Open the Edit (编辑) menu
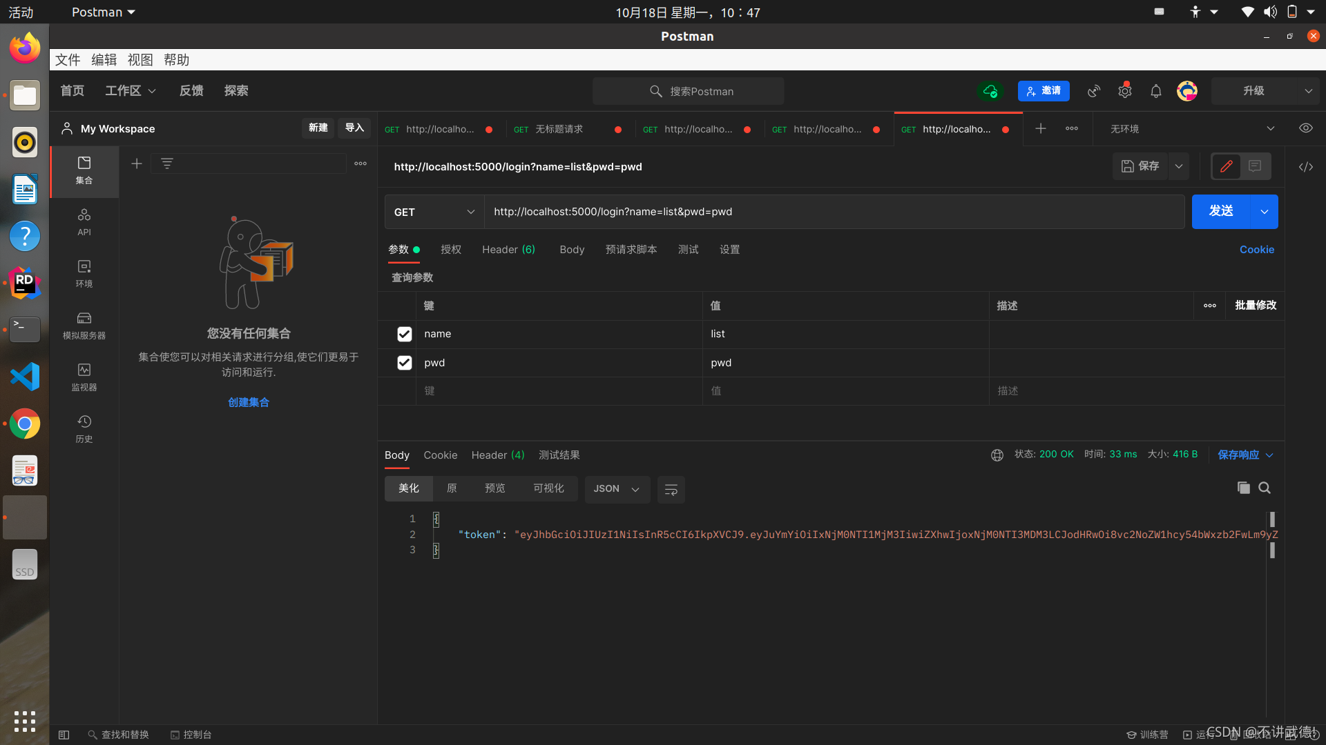Viewport: 1326px width, 745px height. click(x=104, y=60)
